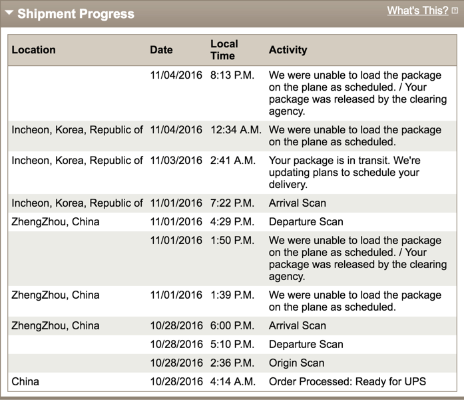Click the Shipment Progress heading

click(x=76, y=13)
